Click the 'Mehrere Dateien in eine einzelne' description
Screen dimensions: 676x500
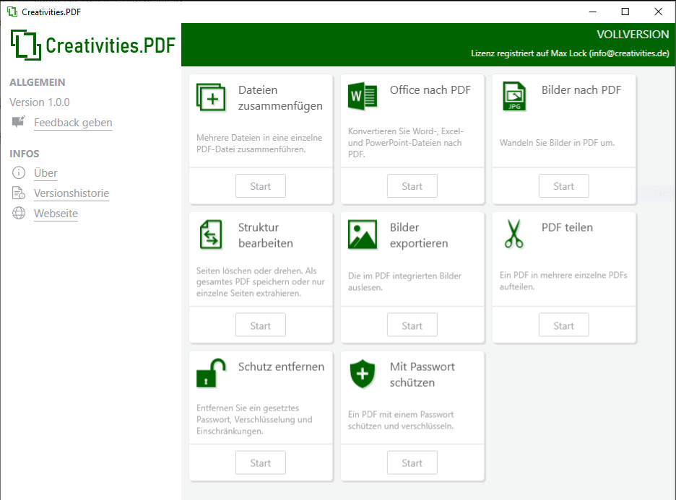[259, 144]
